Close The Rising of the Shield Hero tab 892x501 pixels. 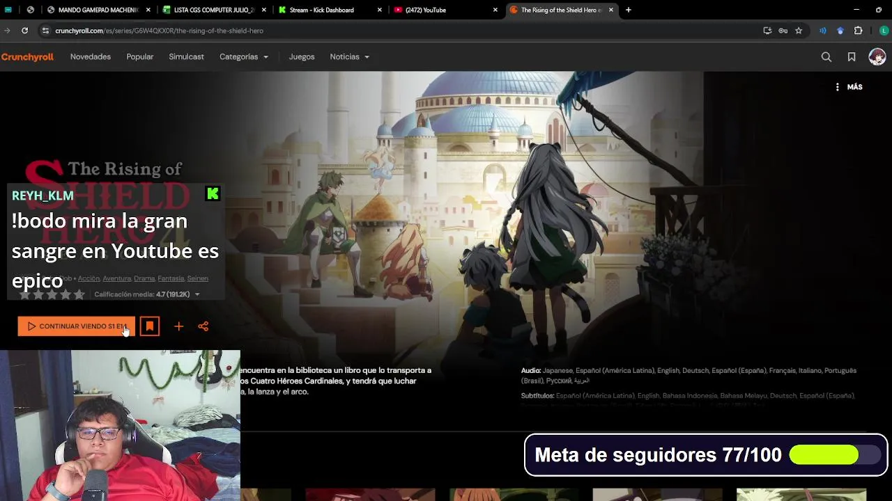point(611,10)
